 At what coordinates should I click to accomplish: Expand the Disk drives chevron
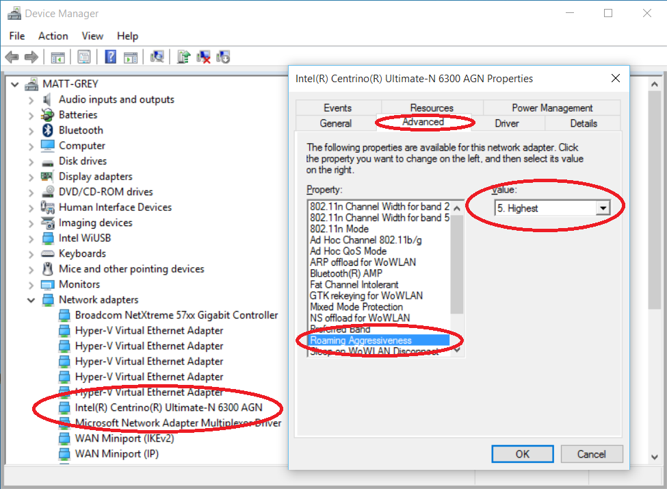(31, 162)
